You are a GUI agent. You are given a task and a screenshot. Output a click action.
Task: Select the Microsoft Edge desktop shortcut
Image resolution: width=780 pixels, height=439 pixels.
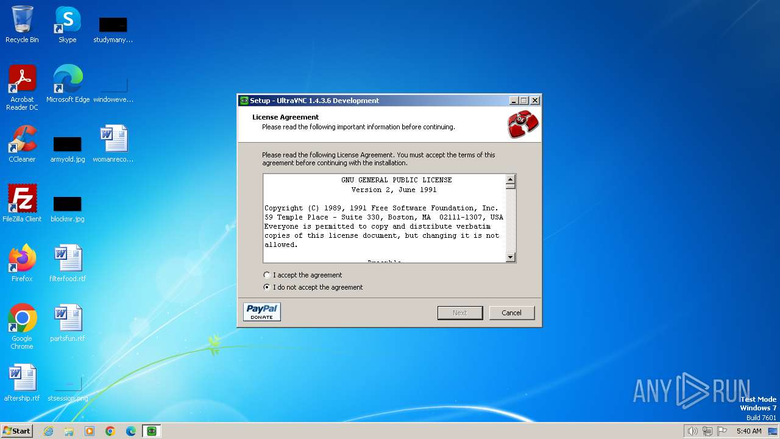(68, 84)
